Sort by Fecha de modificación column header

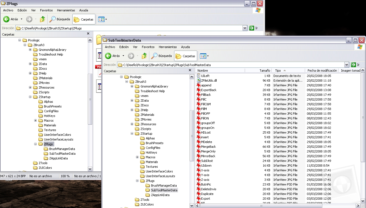click(x=322, y=71)
